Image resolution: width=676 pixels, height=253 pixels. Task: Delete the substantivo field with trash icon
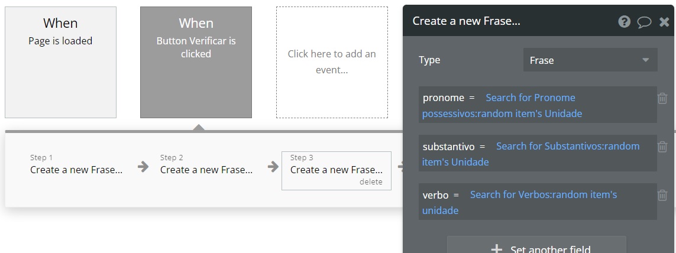tap(662, 147)
